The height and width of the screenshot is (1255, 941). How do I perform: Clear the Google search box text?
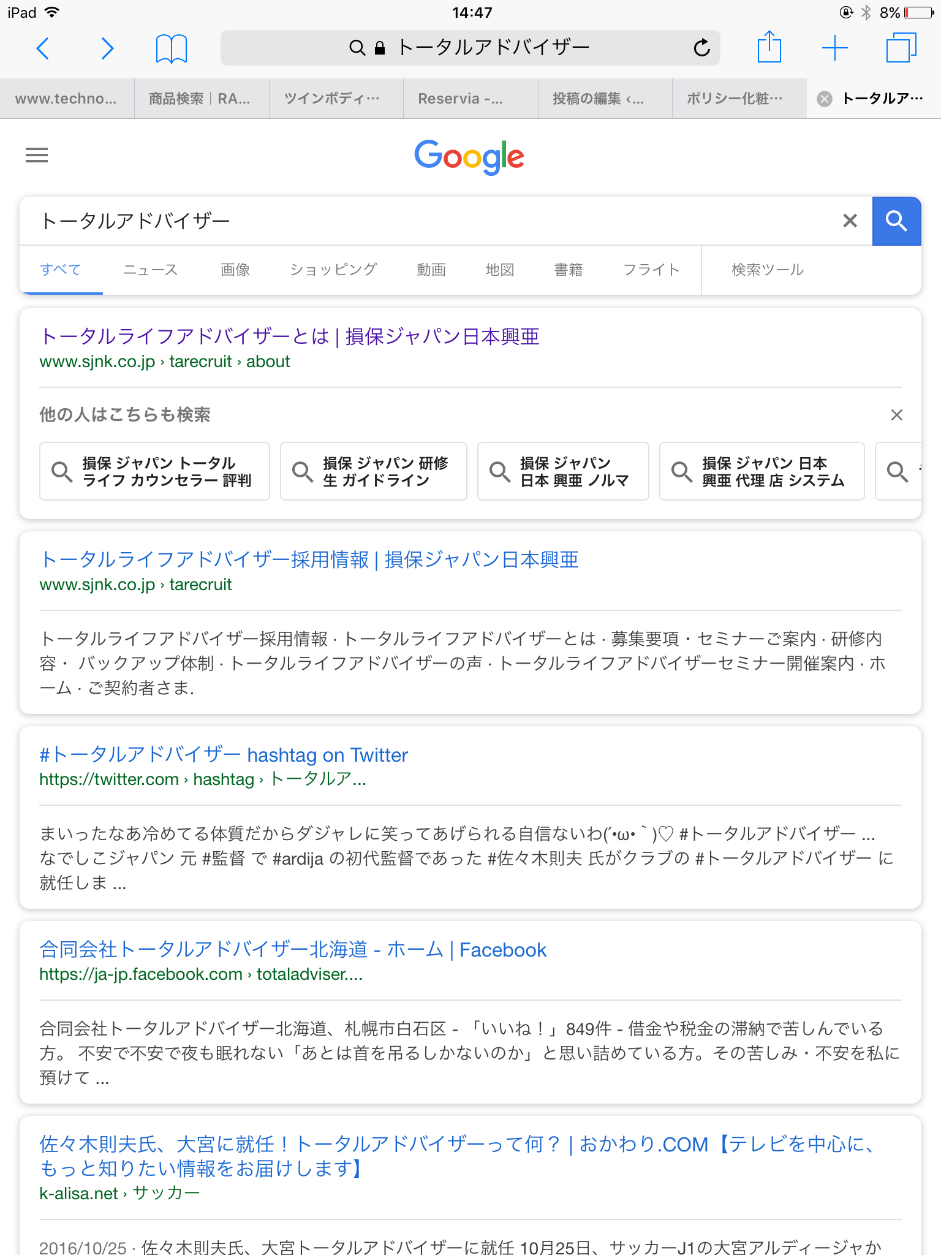tap(850, 221)
